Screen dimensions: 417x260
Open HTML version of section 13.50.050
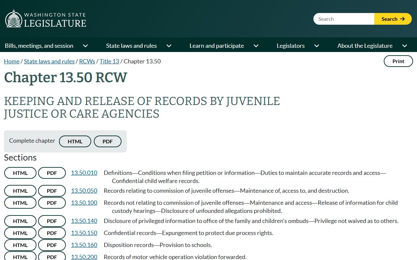tap(20, 191)
